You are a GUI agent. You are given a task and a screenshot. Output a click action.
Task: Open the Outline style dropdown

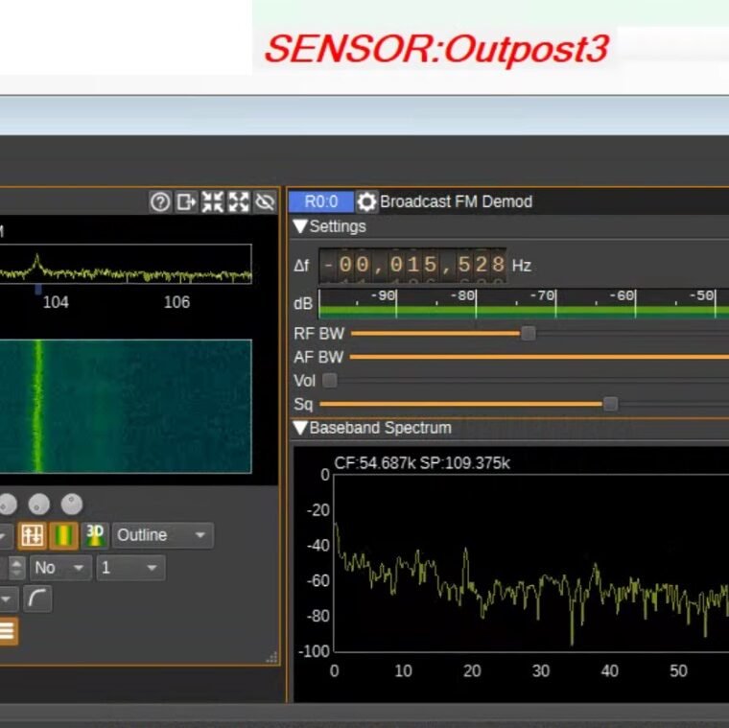pos(162,535)
